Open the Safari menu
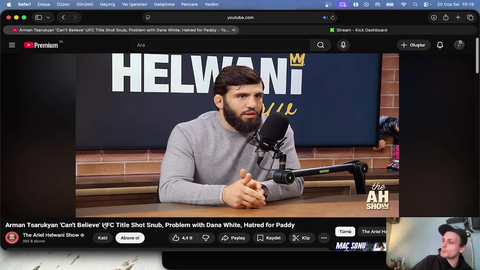This screenshot has width=480, height=270. pos(24,4)
